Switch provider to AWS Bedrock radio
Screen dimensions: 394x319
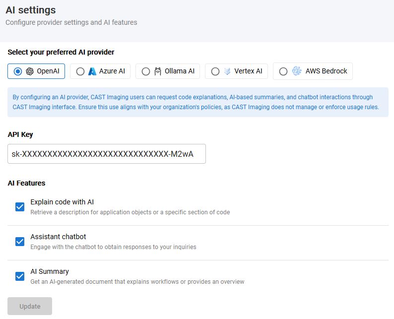283,71
